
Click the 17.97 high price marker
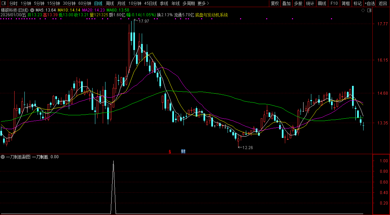tap(144, 21)
